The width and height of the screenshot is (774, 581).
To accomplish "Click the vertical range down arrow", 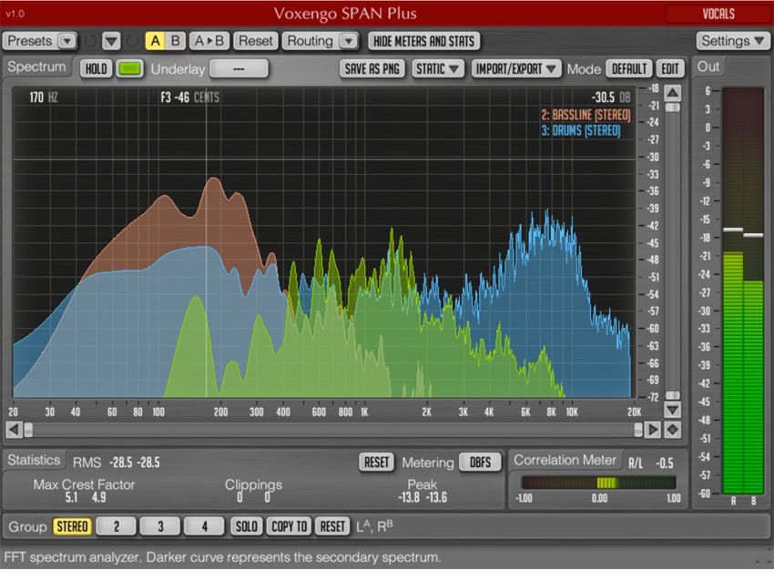I will (x=673, y=410).
